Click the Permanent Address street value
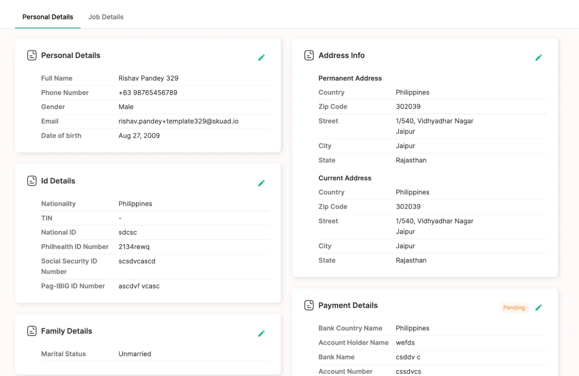Screen dimensions: 579x376 point(434,126)
